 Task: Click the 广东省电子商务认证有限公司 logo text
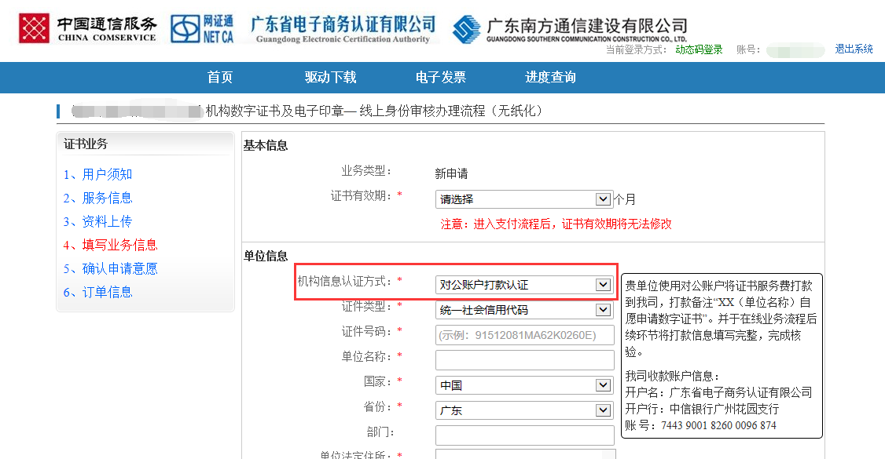pyautogui.click(x=343, y=28)
